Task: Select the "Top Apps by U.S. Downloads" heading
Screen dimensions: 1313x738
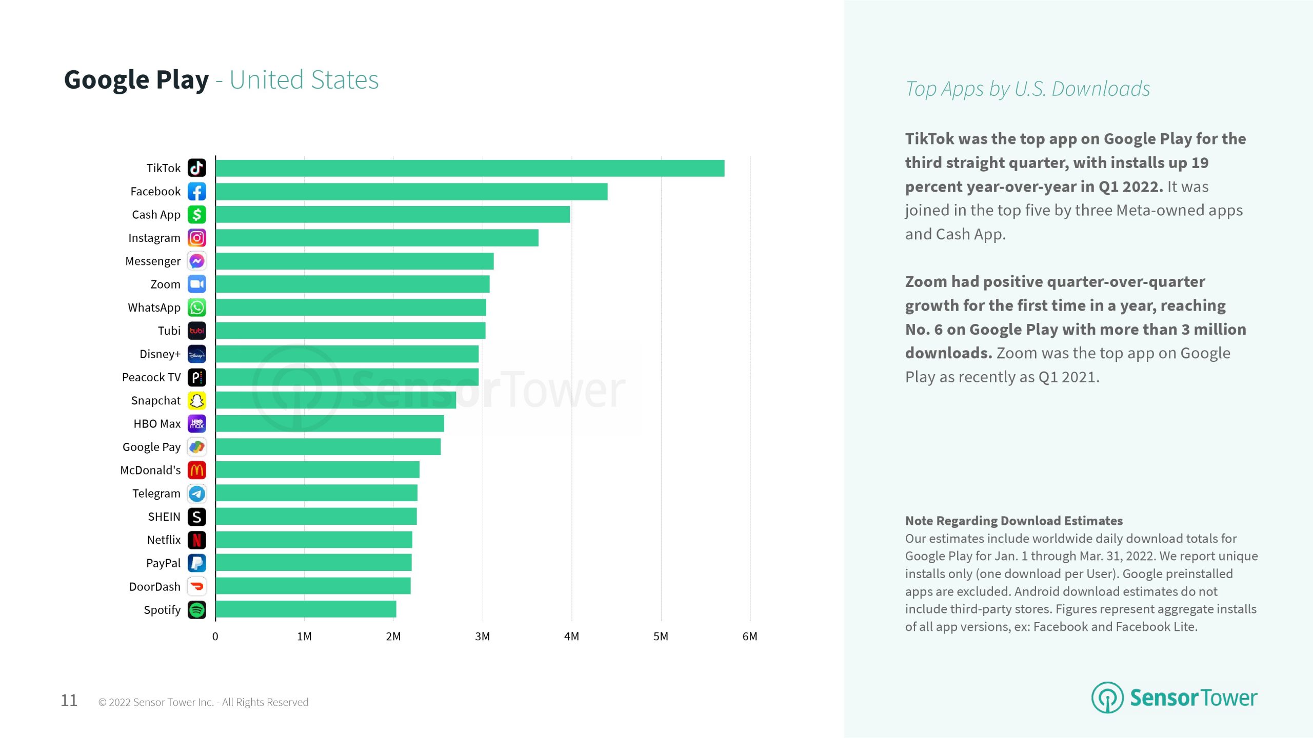Action: (x=1027, y=89)
